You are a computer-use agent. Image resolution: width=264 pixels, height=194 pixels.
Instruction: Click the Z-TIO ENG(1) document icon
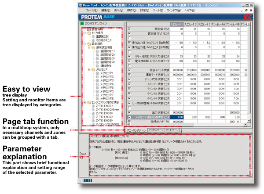pyautogui.click(x=93, y=106)
